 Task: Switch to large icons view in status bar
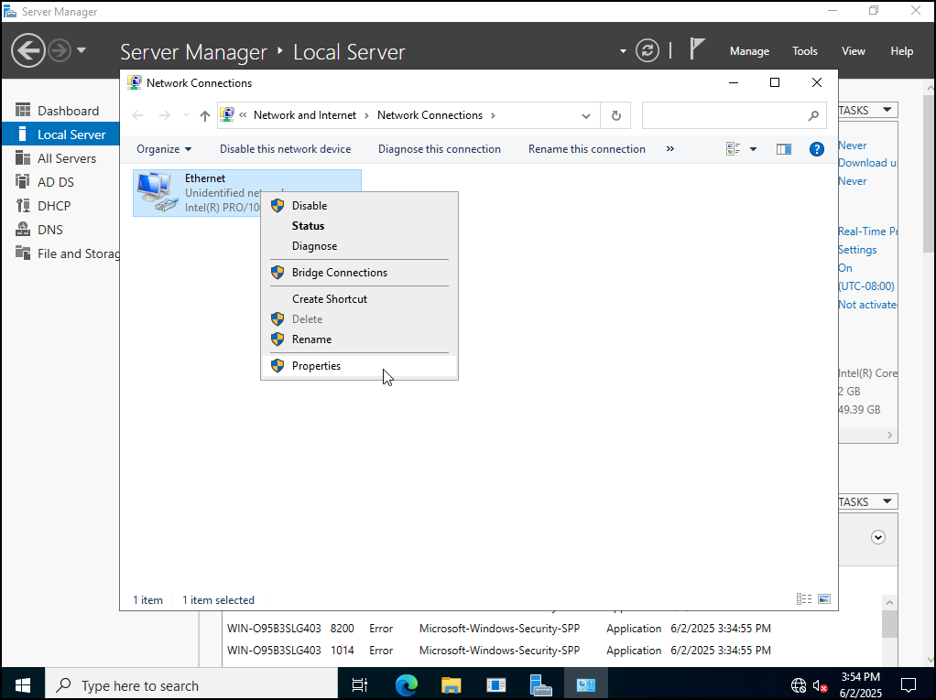(824, 599)
